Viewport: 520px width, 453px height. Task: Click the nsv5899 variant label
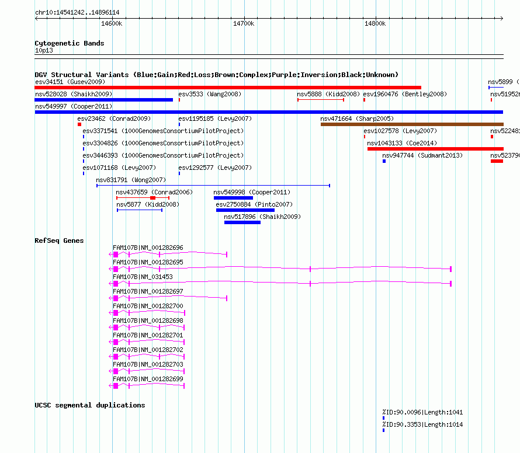pos(504,82)
